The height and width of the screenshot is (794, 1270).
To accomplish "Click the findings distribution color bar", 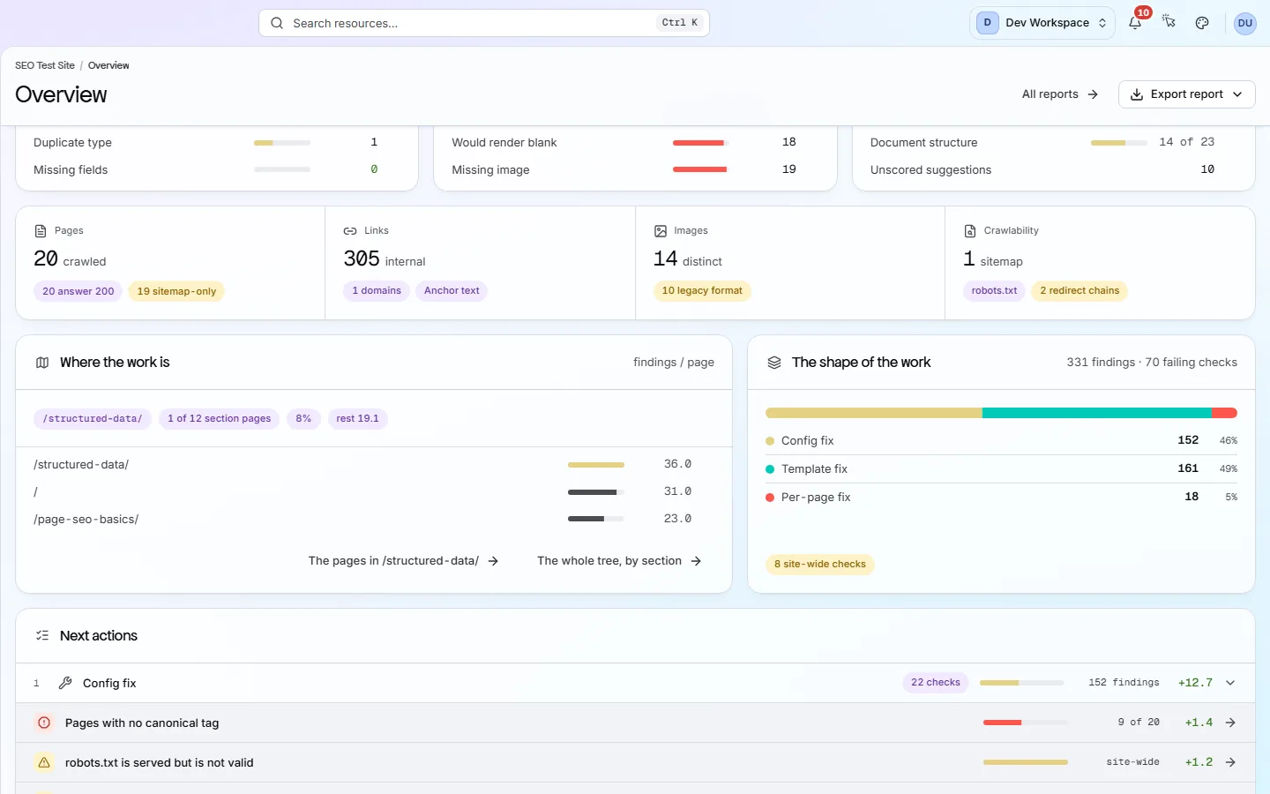I will pos(1001,413).
